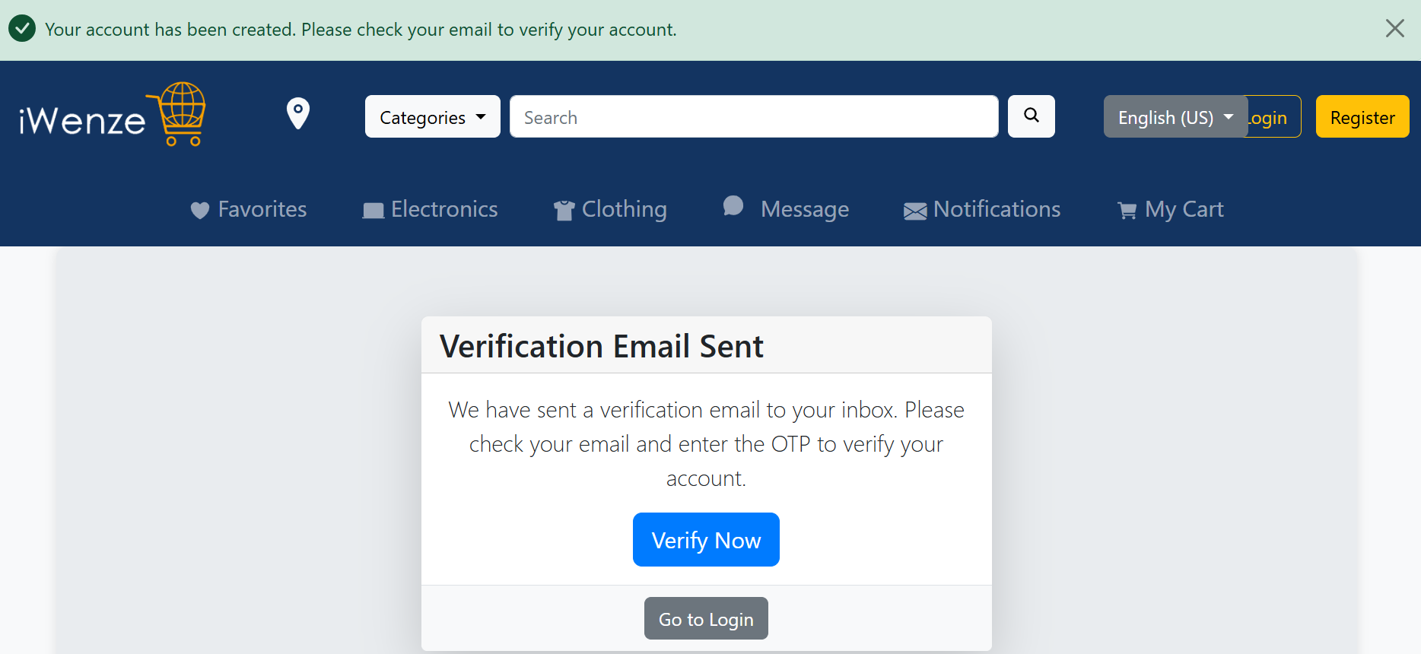The image size is (1421, 654).
Task: Click the magnifying glass search button
Action: click(1031, 116)
